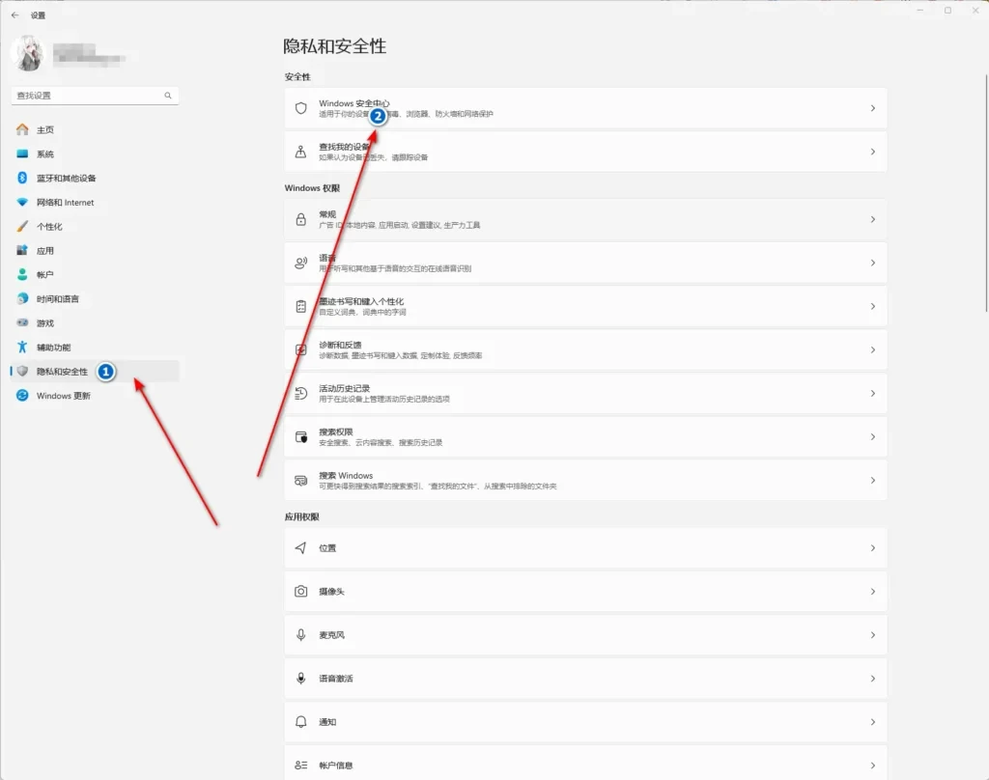989x780 pixels.
Task: Expand the 墨迹书写和键入个性化 row chevron
Action: [x=873, y=306]
